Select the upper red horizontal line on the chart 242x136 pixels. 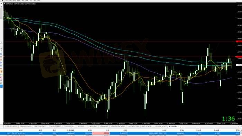pyautogui.click(x=120, y=42)
